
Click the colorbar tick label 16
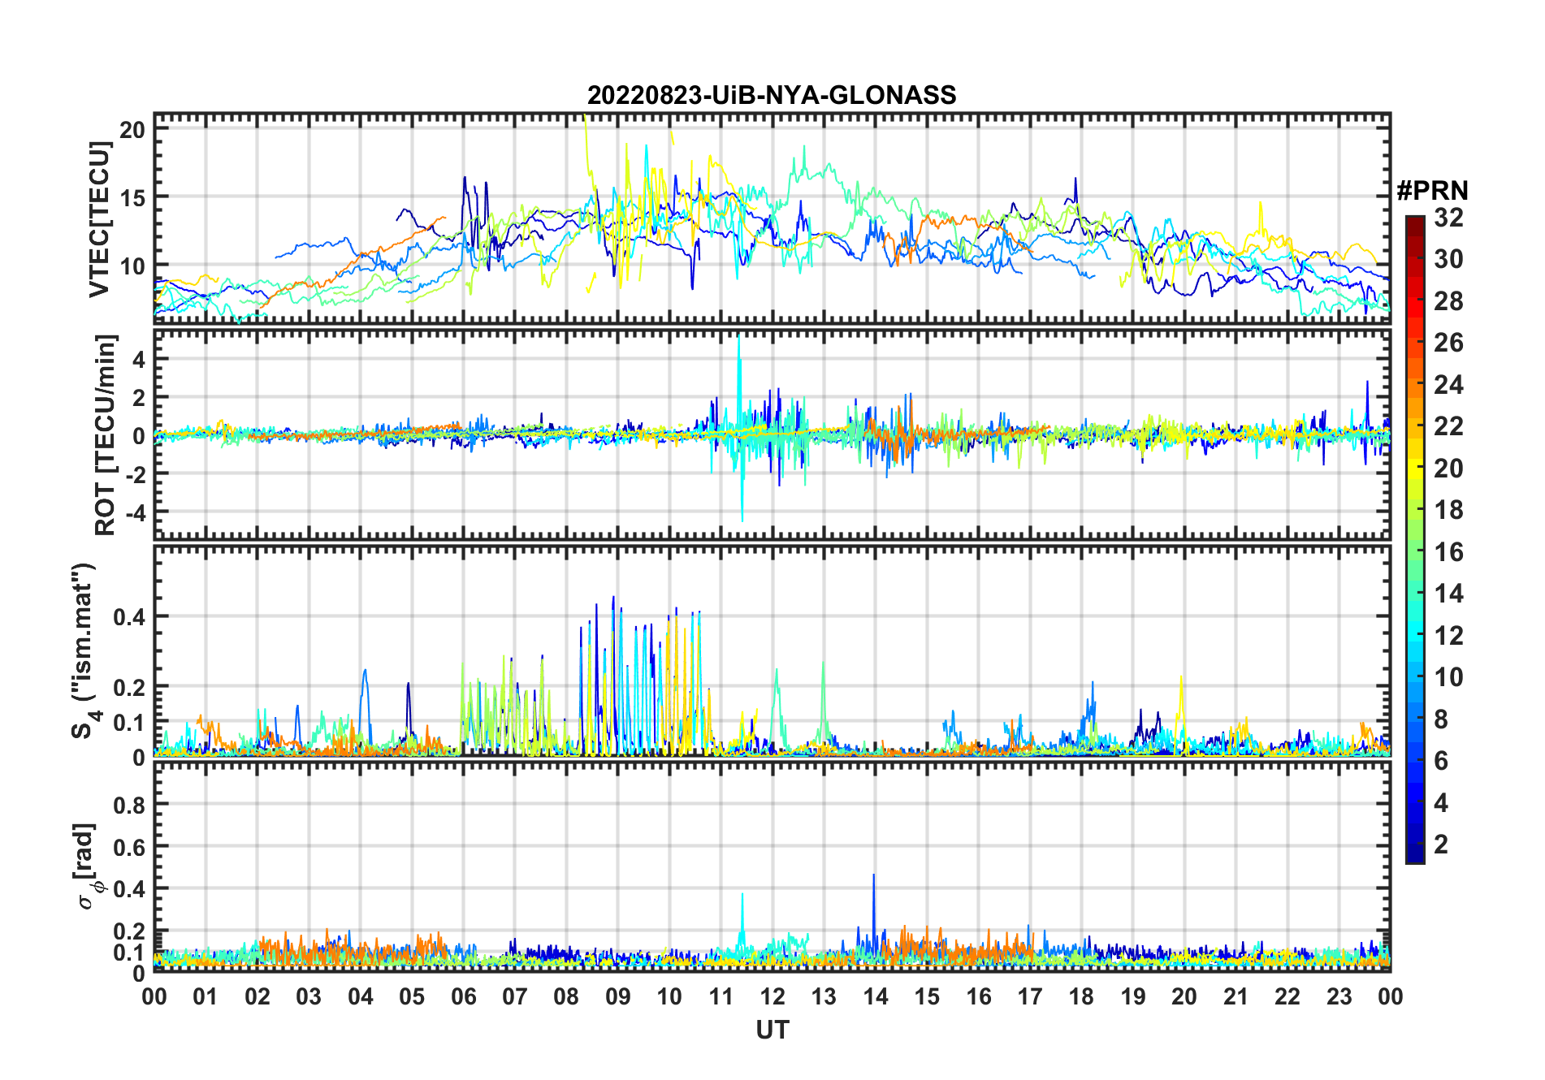1448,552
